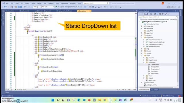This screenshot has width=184, height=103.
Task: Click the Show All Files icon in Solution Explorer
Action: [x=162, y=14]
